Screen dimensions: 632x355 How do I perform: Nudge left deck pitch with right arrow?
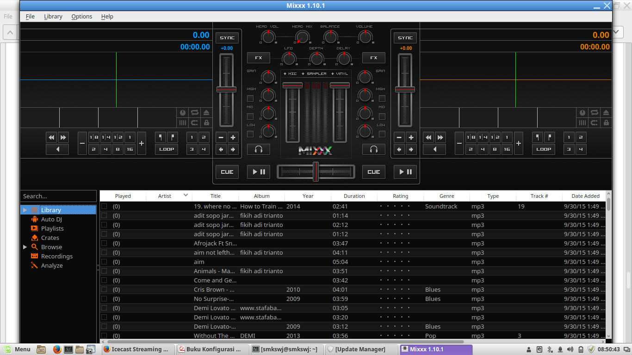pyautogui.click(x=233, y=149)
